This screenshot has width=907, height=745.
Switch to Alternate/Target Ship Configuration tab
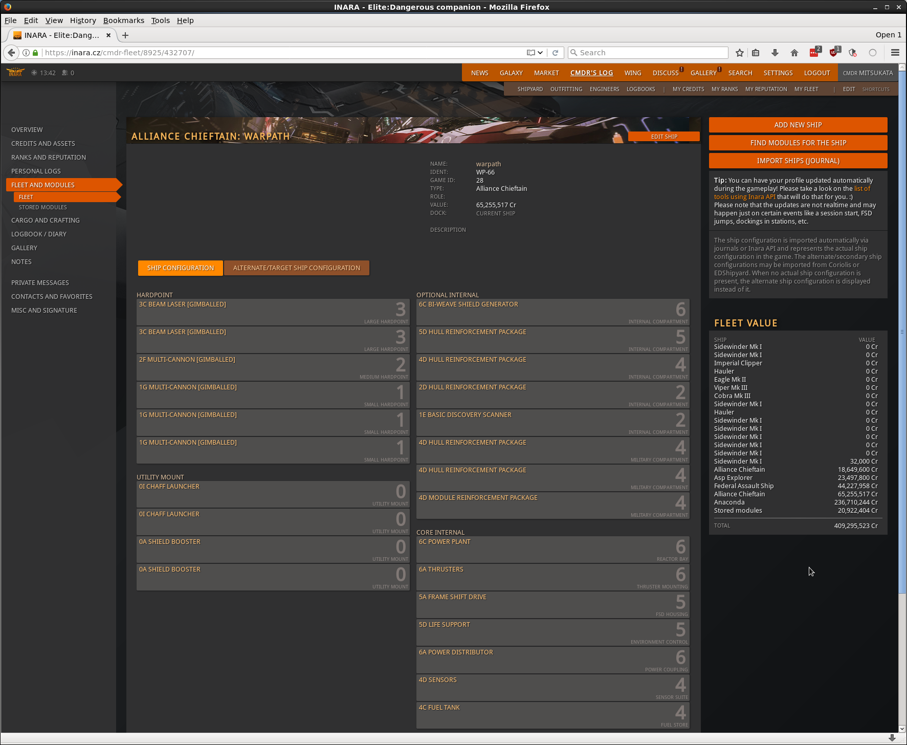pos(297,268)
